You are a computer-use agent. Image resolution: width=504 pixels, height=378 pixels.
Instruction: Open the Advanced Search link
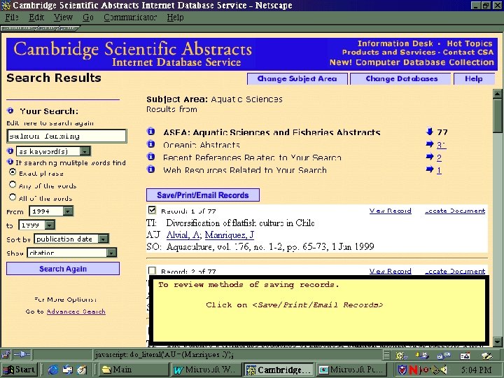coord(76,311)
